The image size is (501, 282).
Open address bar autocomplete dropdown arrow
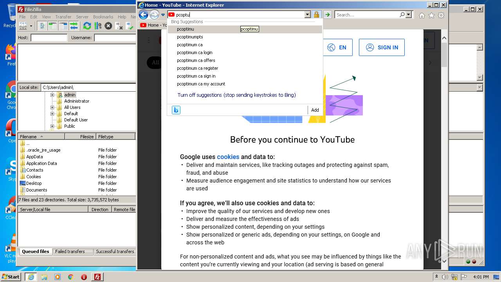point(307,14)
